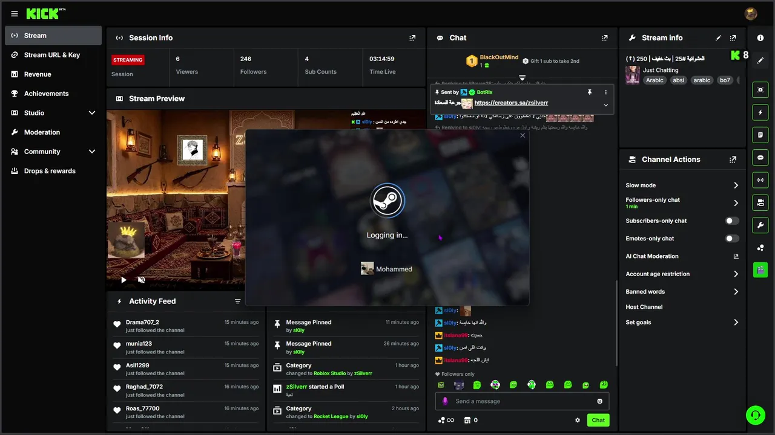Open Slow mode options
Viewport: 775px width, 435px height.
tap(682, 185)
